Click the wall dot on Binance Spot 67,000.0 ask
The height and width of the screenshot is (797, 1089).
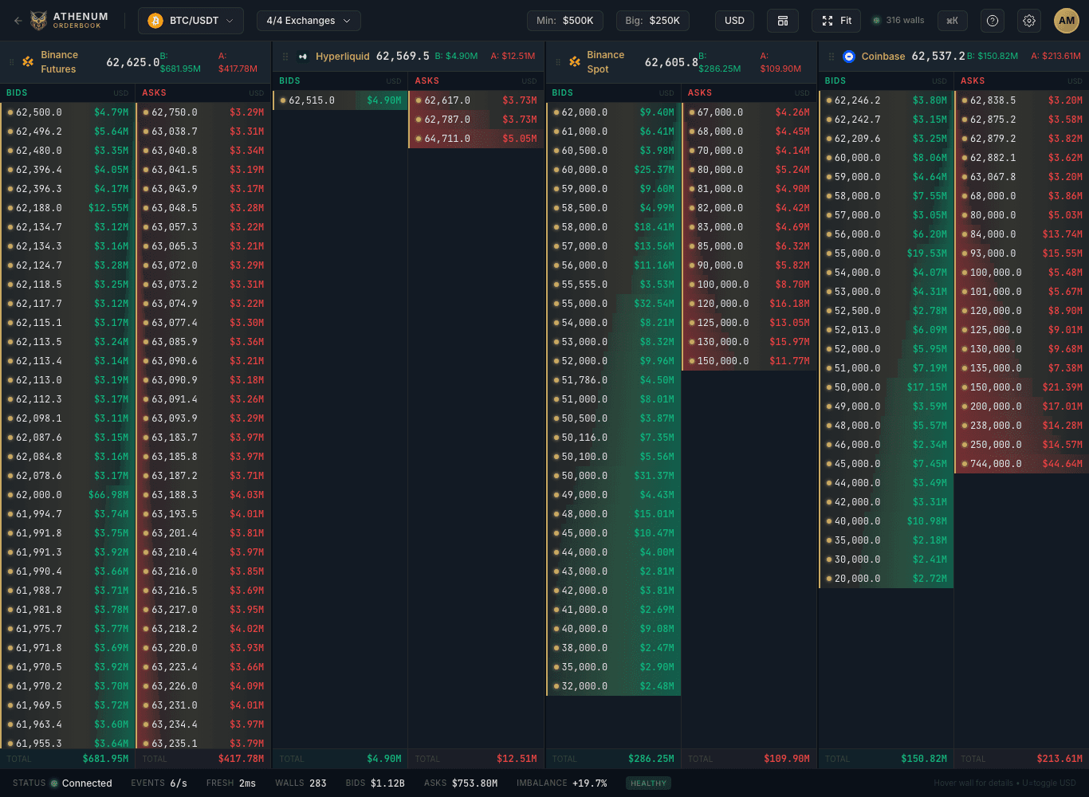click(x=691, y=112)
